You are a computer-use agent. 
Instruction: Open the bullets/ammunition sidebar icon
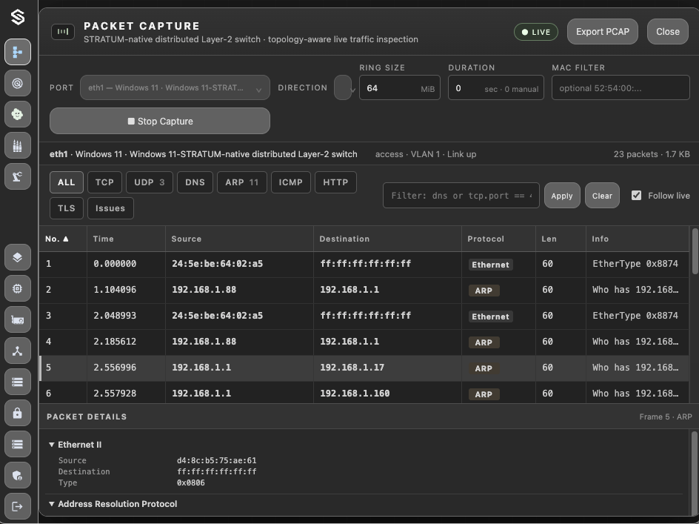pyautogui.click(x=18, y=145)
